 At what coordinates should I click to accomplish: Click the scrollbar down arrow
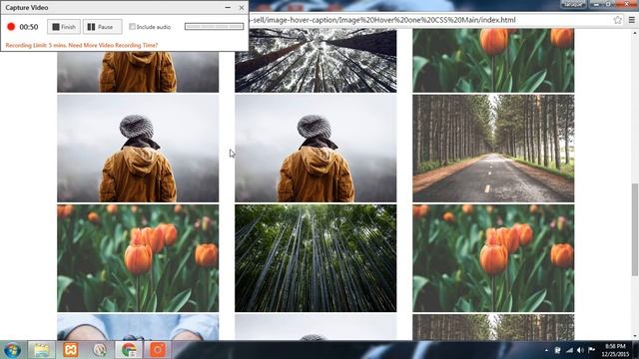pyautogui.click(x=635, y=336)
